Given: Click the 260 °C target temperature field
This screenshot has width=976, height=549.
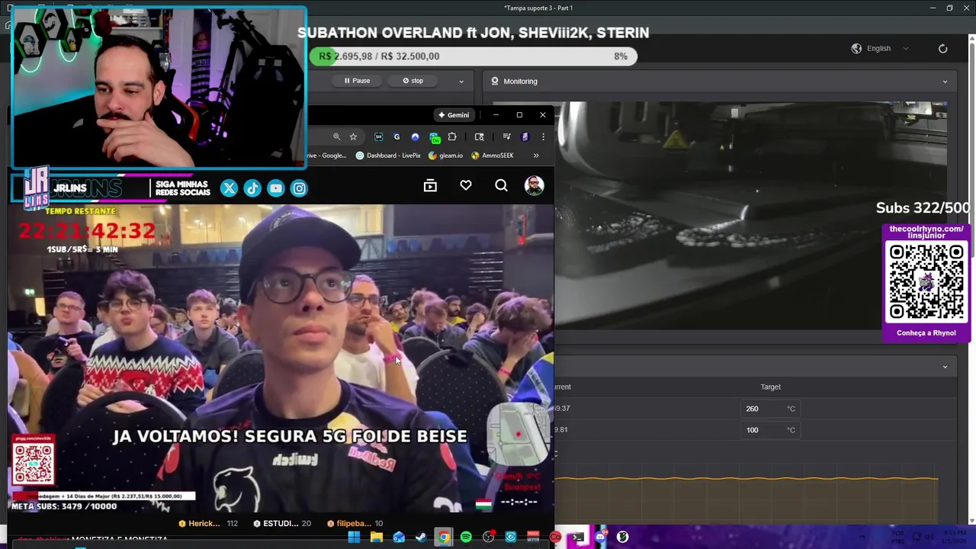Looking at the screenshot, I should pos(770,409).
